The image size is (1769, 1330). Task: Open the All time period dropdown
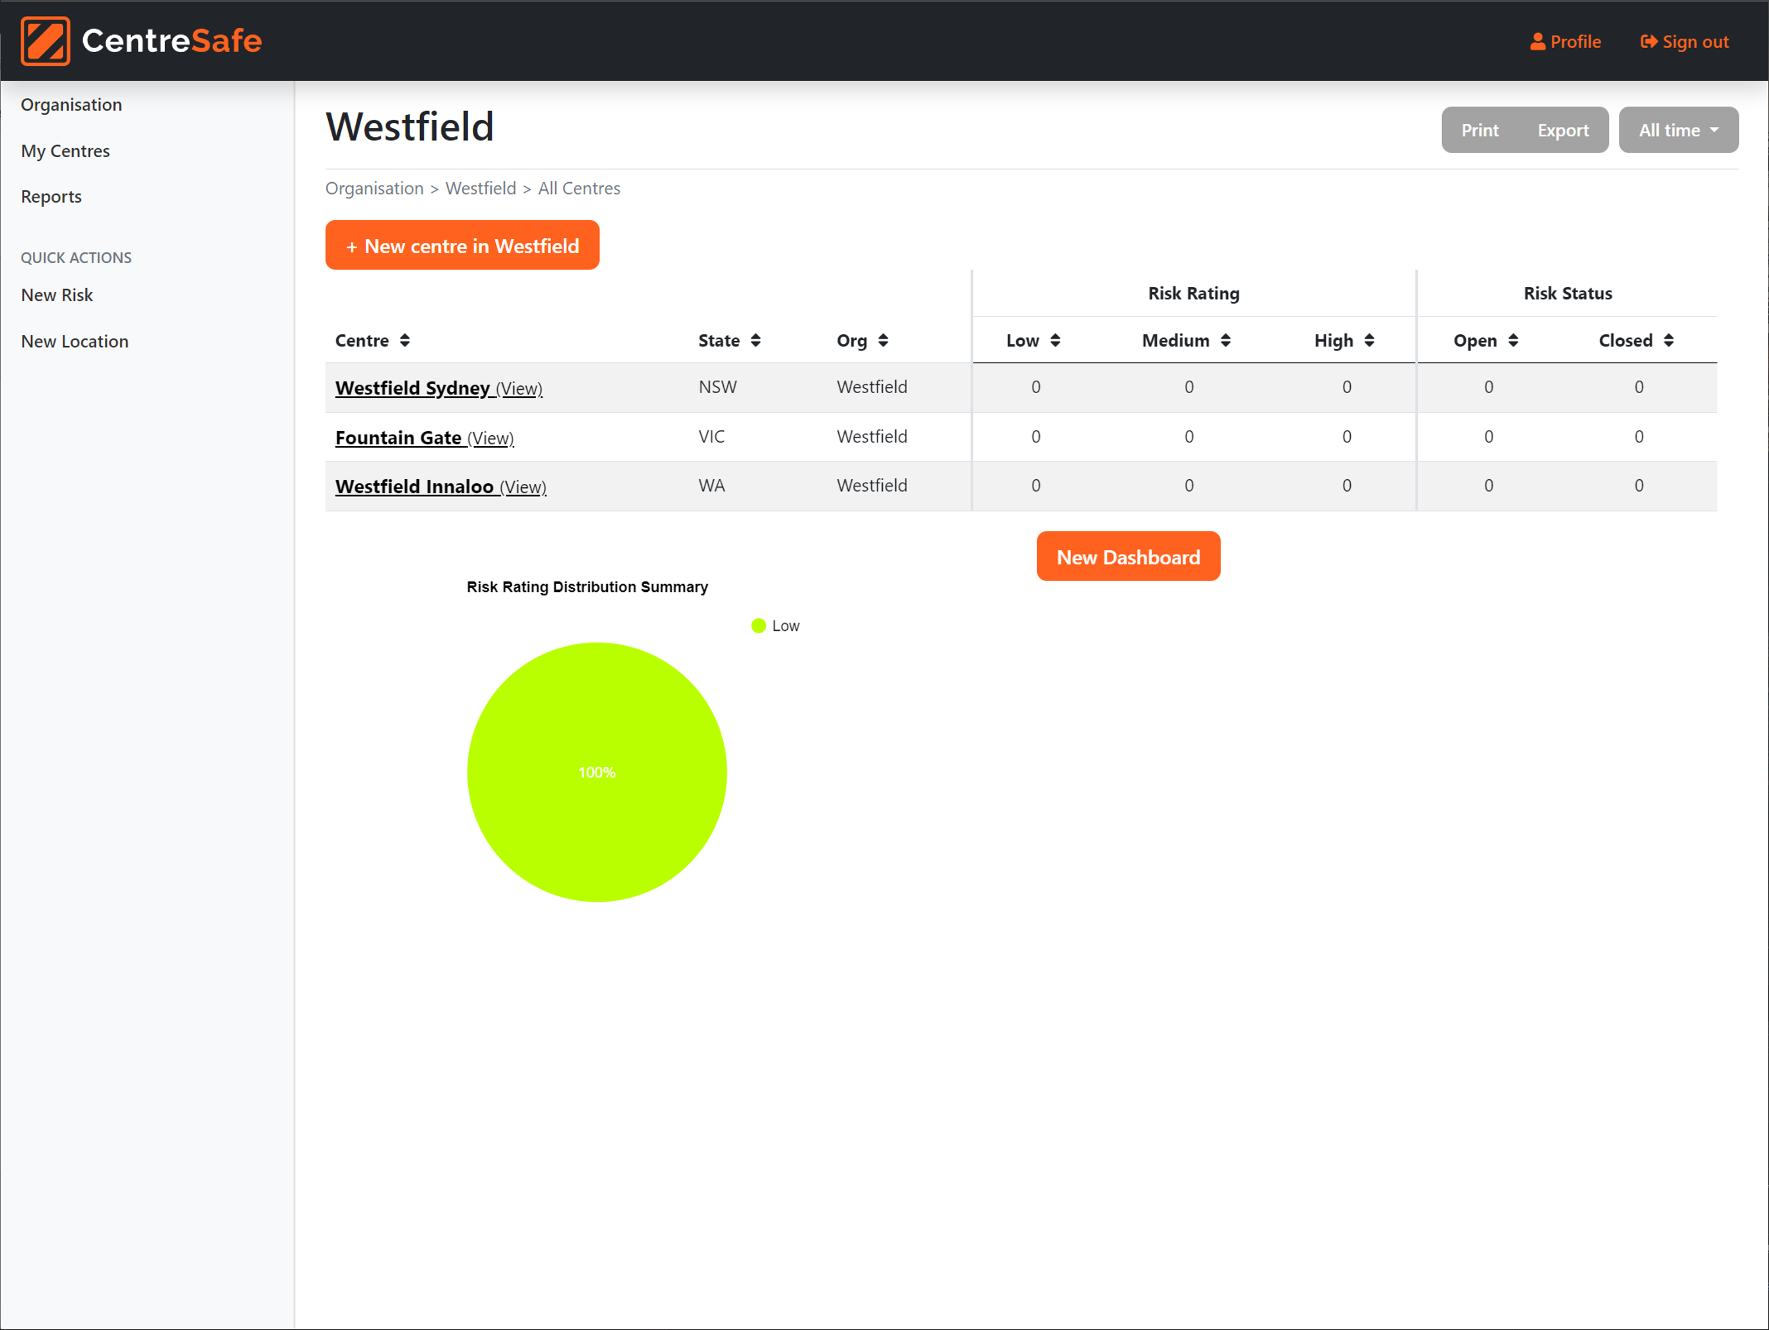1678,129
